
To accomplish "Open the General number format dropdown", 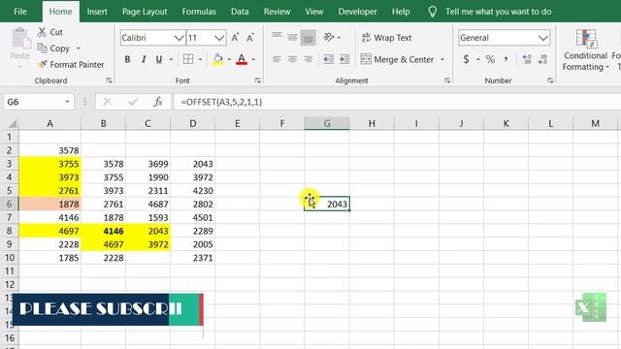I will [x=543, y=38].
